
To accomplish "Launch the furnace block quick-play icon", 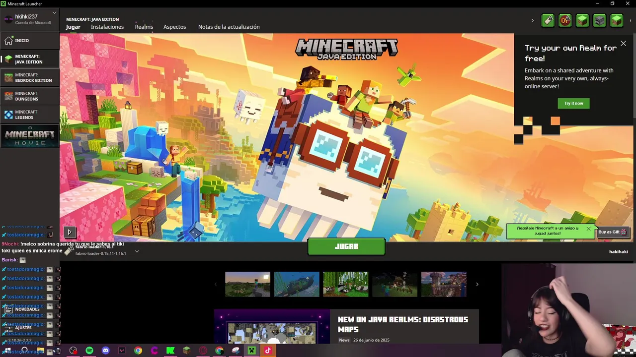I will pyautogui.click(x=600, y=20).
